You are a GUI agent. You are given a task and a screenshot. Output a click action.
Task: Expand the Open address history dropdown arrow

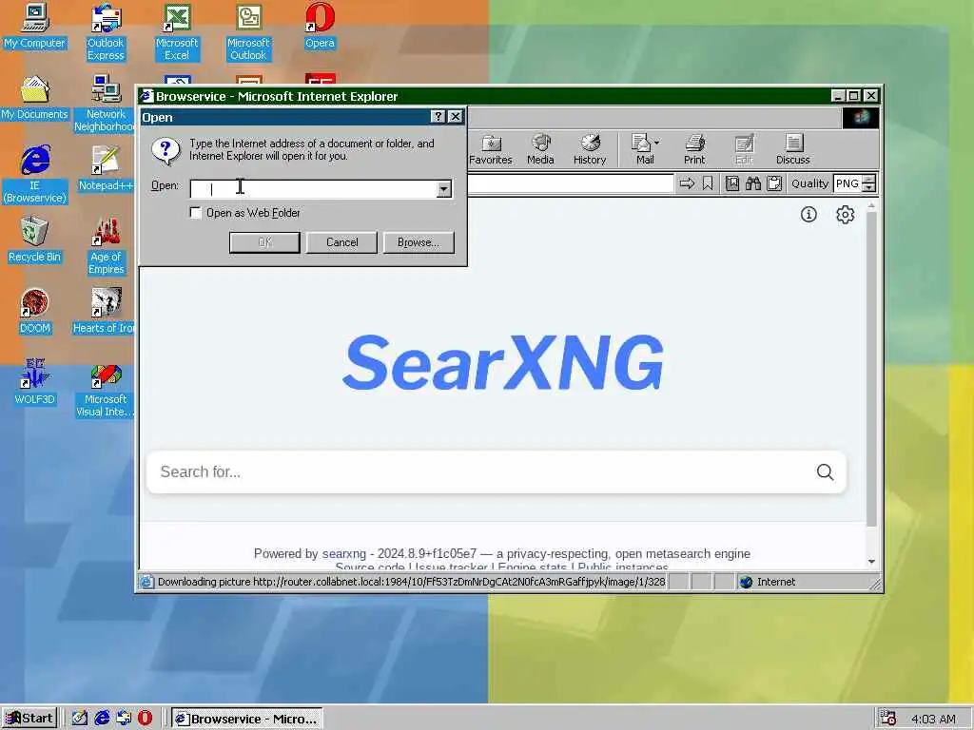click(443, 189)
